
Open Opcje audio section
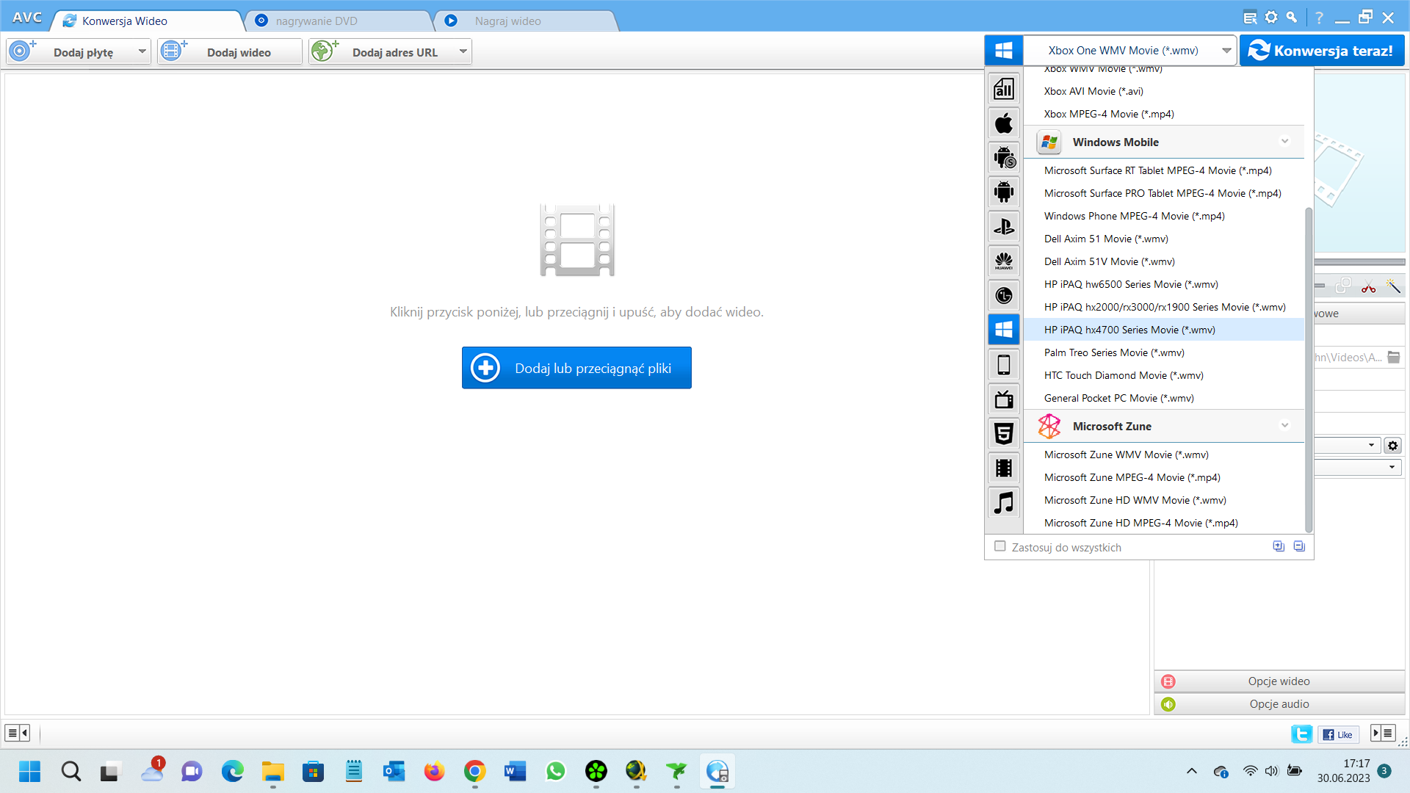pos(1279,704)
